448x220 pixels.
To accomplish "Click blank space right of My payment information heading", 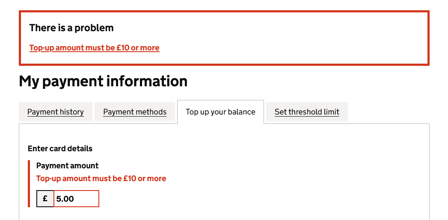I will pos(308,81).
